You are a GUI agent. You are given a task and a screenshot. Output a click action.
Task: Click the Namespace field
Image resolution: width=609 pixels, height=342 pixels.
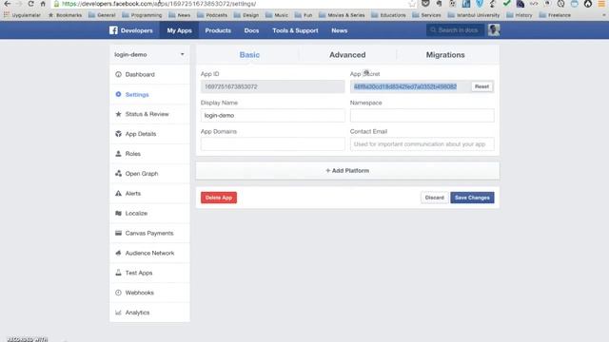pos(422,115)
